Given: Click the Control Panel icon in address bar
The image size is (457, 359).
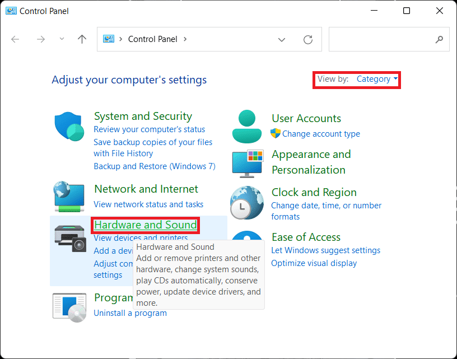Looking at the screenshot, I should pos(109,39).
